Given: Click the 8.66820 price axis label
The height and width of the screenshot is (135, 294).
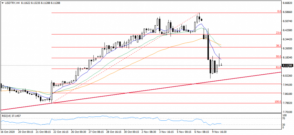Looking at the screenshot, I should pyautogui.click(x=288, y=3).
